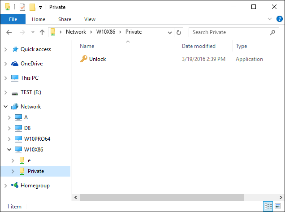Click Network in the address breadcrumb
Image resolution: width=285 pixels, height=212 pixels.
tap(76, 32)
